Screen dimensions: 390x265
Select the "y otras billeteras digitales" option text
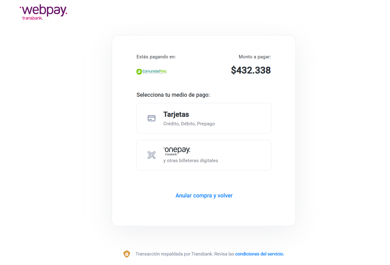pos(191,161)
